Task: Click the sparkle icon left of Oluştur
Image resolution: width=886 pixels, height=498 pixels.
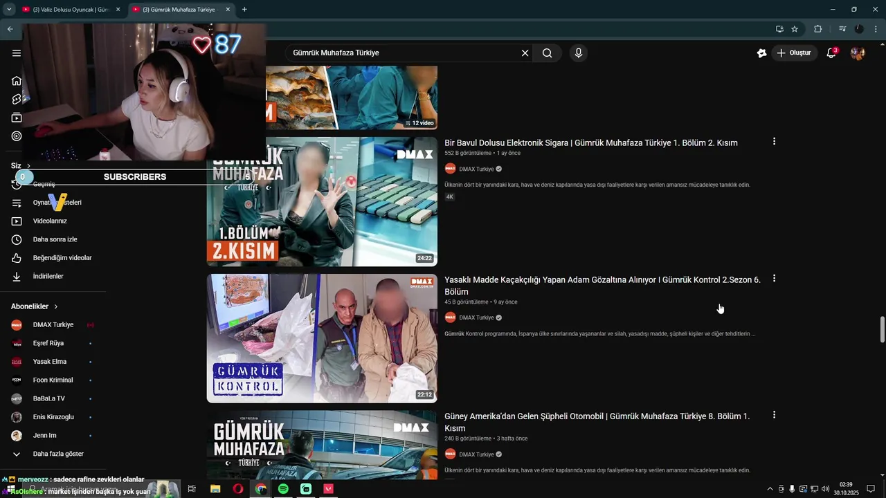Action: pos(761,53)
